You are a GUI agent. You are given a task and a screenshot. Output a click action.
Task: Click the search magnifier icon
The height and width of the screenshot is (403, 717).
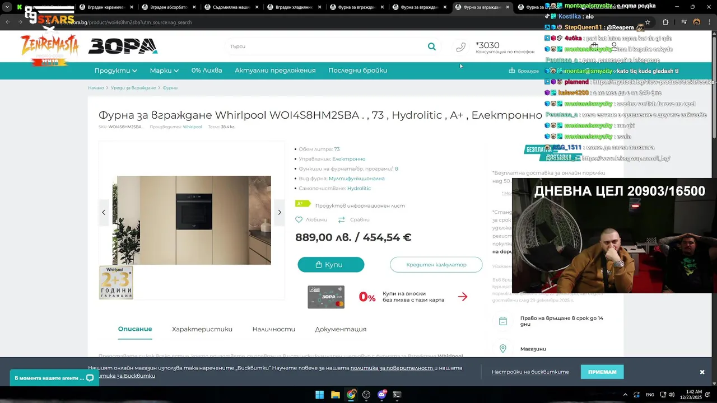click(431, 46)
